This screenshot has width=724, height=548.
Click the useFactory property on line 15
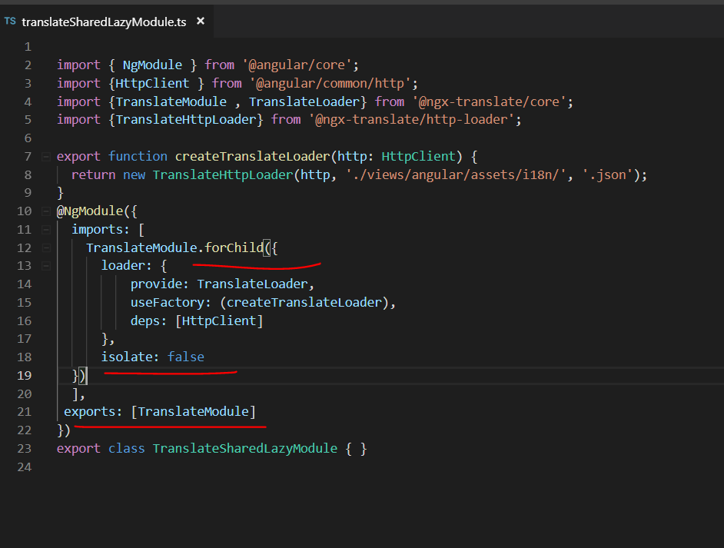(x=167, y=302)
